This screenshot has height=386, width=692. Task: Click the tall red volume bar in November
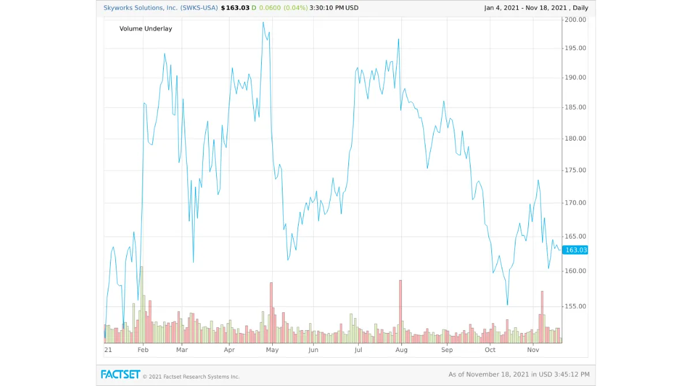[541, 314]
